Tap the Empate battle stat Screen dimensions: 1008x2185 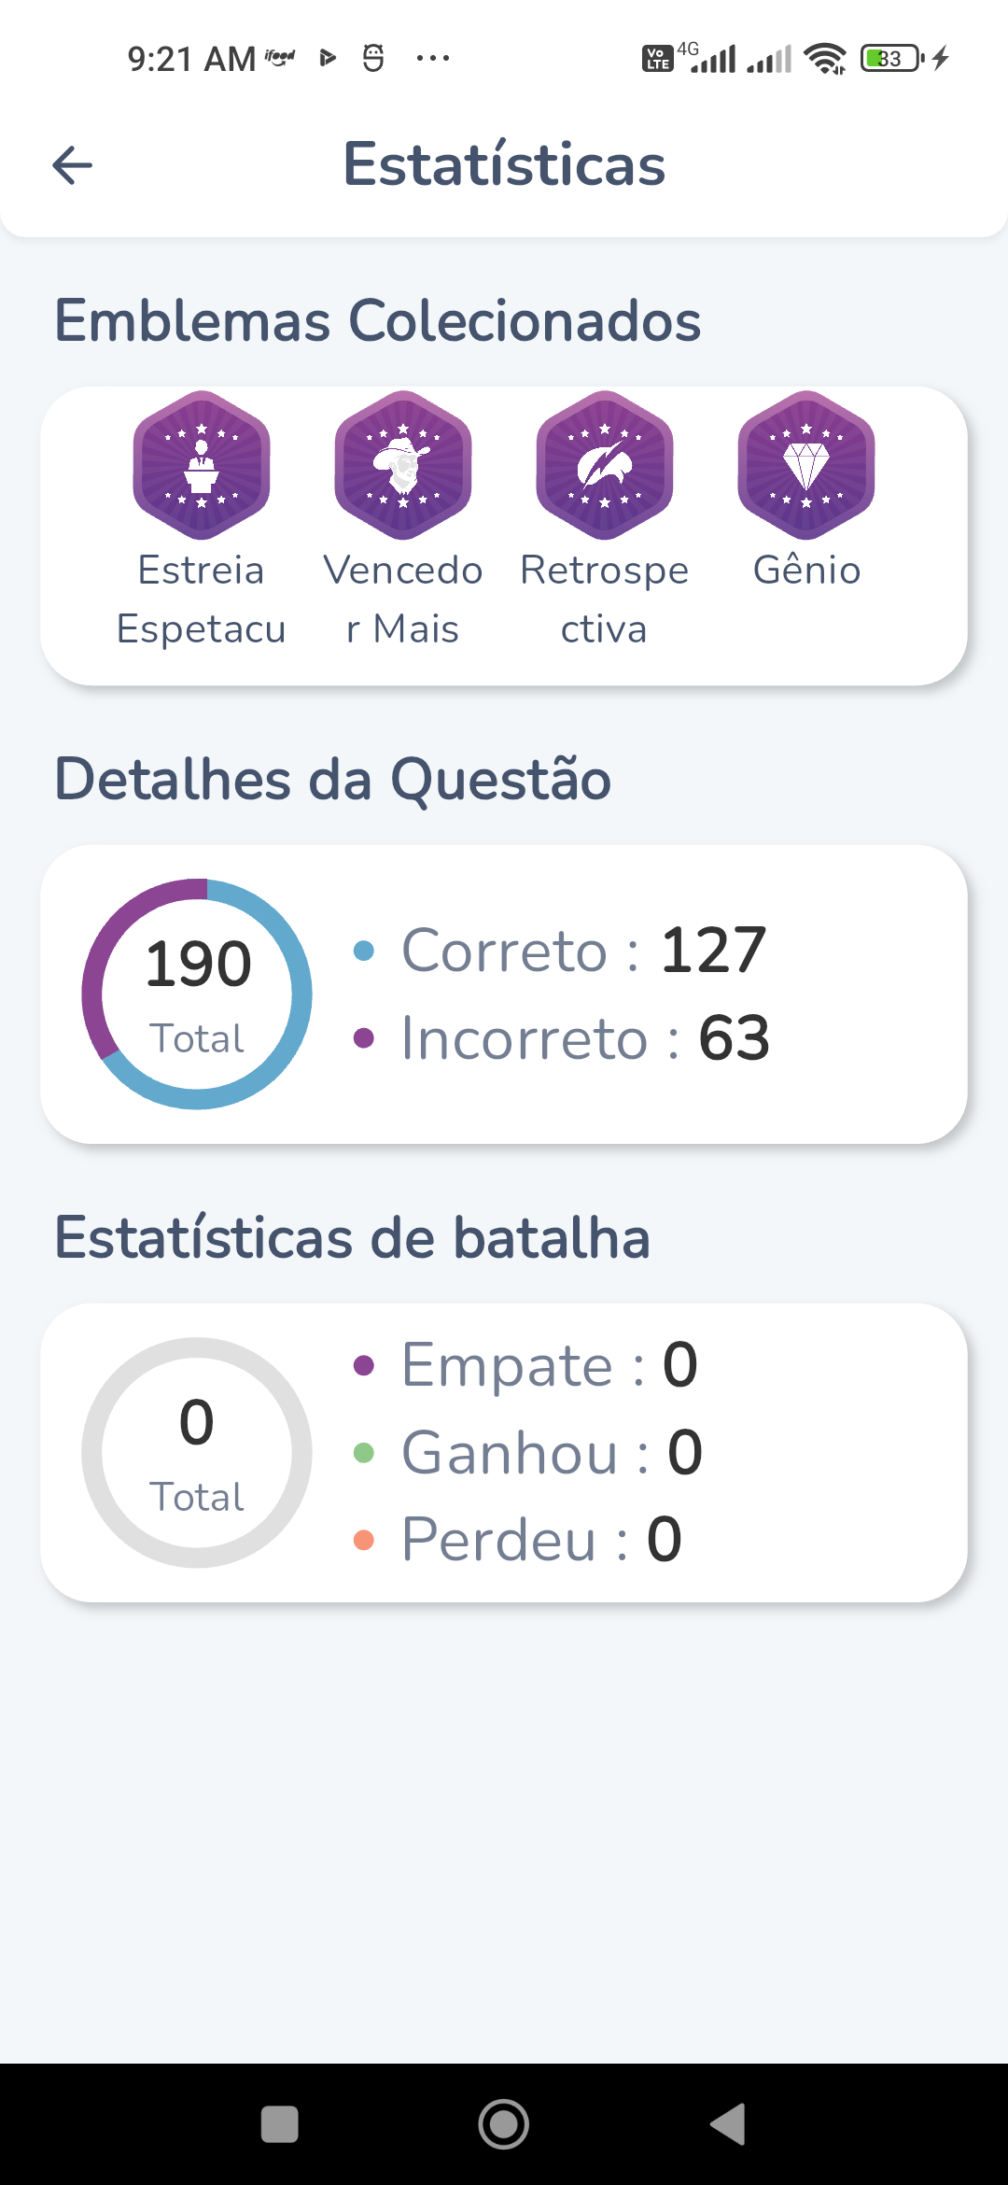[549, 1365]
